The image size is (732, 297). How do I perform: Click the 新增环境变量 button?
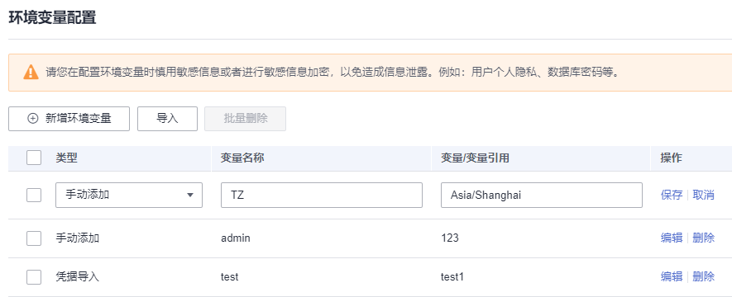[69, 119]
